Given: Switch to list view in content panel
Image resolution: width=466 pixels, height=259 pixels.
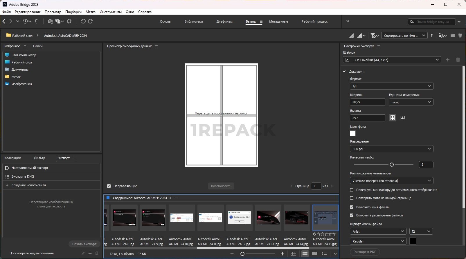Looking at the screenshot, I should point(324,254).
